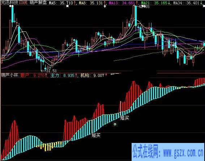Select the lower 短买 signal label
Image resolution: width=205 pixels, height=161 pixels.
click(x=96, y=135)
